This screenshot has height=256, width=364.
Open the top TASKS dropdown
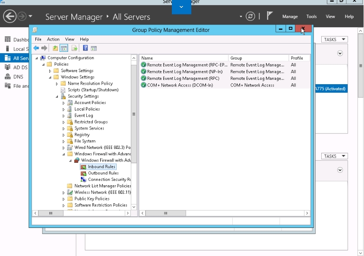click(x=334, y=39)
